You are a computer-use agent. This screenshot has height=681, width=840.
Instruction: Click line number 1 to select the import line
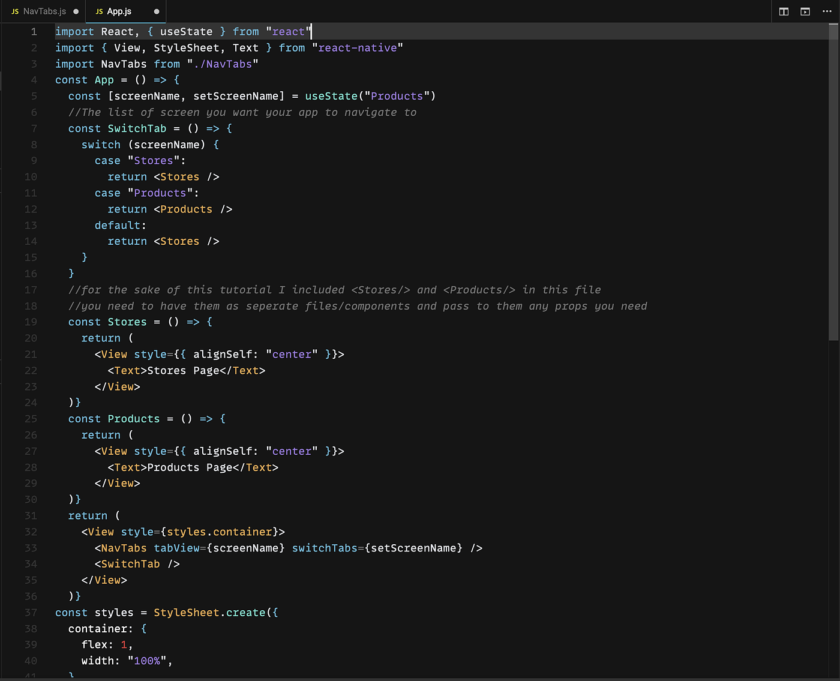(34, 31)
